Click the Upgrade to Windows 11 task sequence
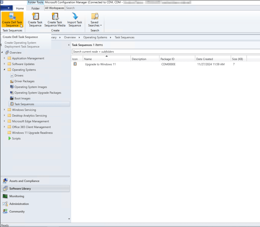Screen dimensions: 260x227 point(100,64)
